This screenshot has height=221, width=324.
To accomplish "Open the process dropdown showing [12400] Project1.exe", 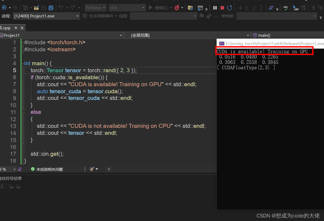I will tap(46, 16).
